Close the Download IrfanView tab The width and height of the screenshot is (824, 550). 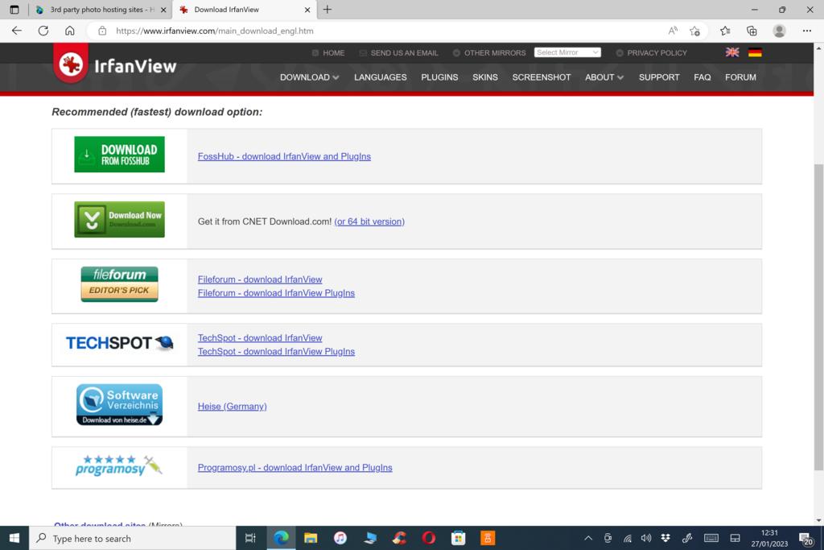307,10
